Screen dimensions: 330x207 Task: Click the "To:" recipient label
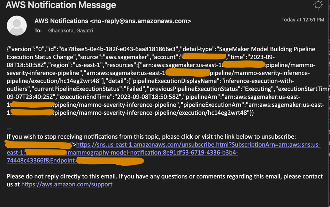38,31
